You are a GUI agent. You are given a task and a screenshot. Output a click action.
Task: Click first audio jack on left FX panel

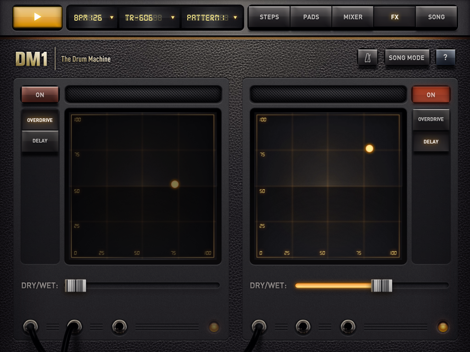click(x=30, y=327)
